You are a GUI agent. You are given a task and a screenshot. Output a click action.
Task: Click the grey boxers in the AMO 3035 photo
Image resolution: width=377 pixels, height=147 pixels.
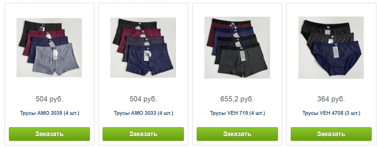pyautogui.click(x=56, y=59)
